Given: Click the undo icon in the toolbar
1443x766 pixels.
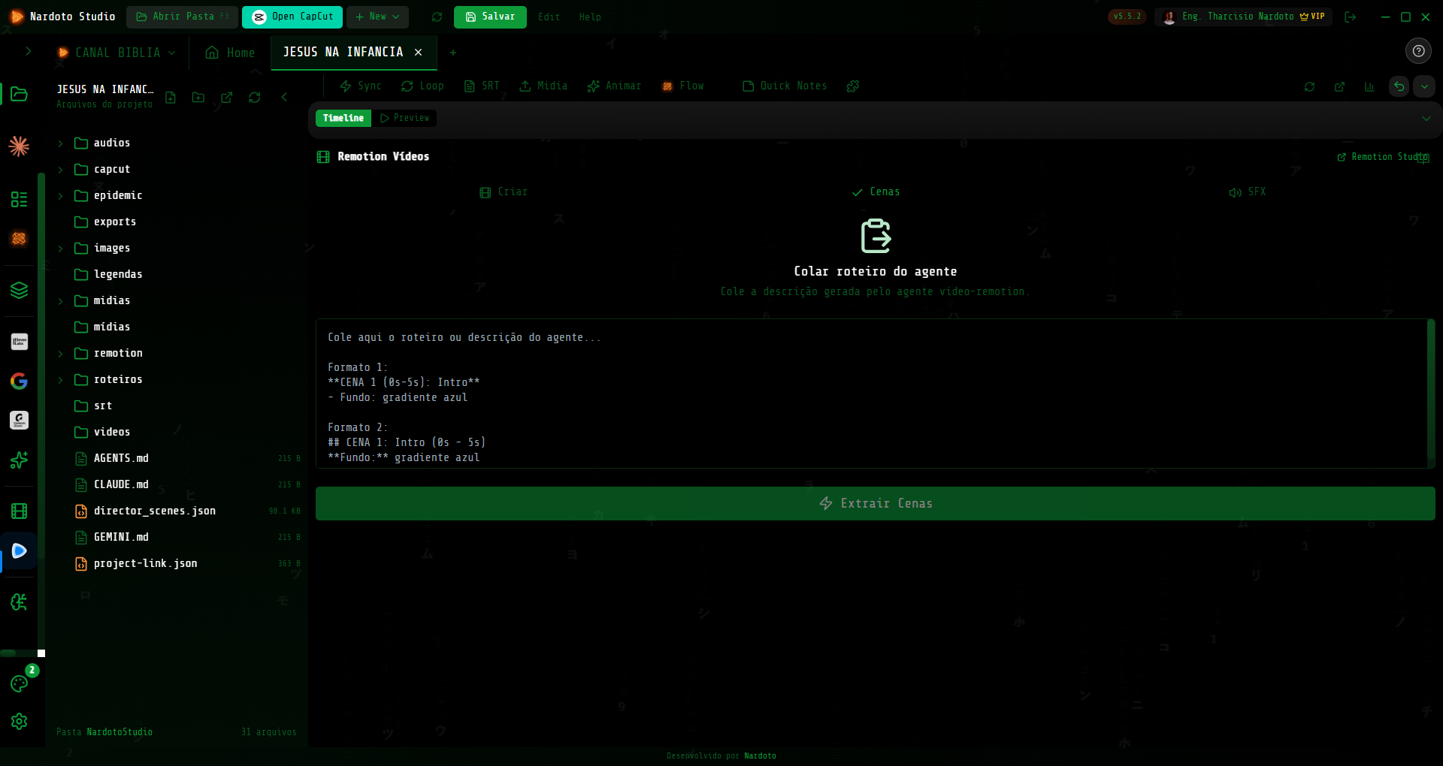Looking at the screenshot, I should pyautogui.click(x=1399, y=86).
